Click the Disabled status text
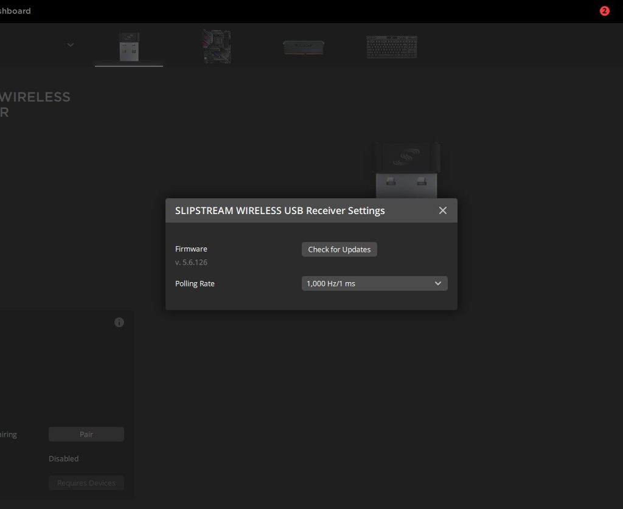This screenshot has width=623, height=509. (x=64, y=459)
